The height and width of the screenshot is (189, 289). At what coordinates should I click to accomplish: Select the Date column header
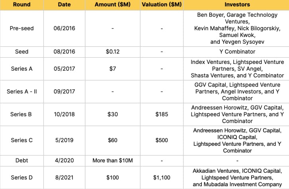[64, 5]
